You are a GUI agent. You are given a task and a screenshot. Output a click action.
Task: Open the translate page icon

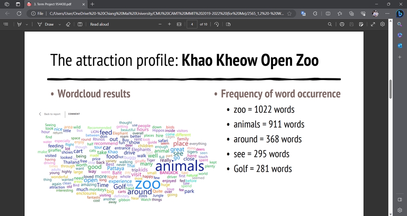point(303,14)
